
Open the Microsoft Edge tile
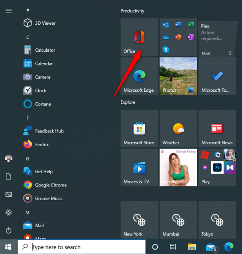click(x=139, y=76)
